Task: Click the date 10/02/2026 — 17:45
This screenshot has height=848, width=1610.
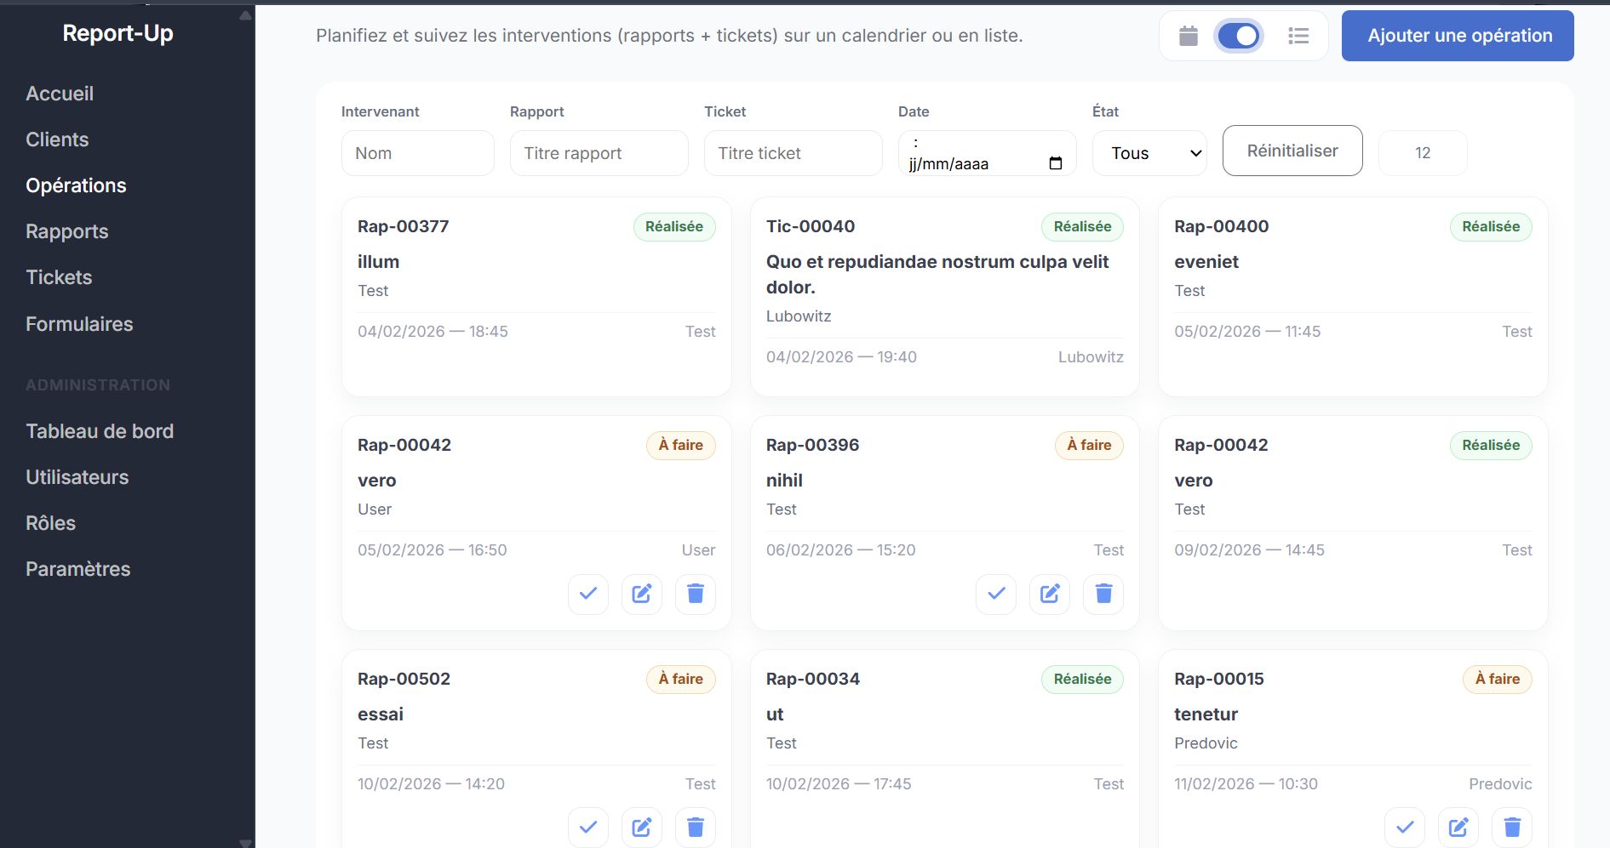Action: [x=839, y=784]
